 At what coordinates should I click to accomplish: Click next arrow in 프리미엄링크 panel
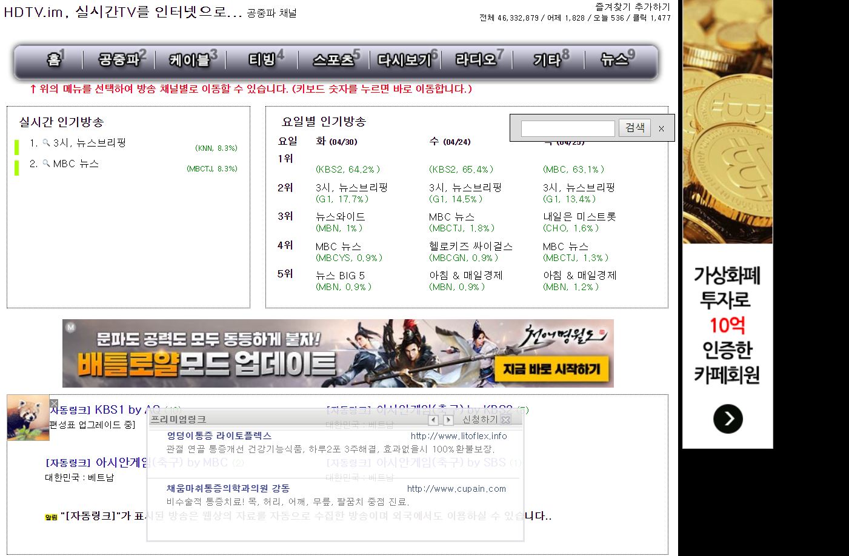pos(448,420)
